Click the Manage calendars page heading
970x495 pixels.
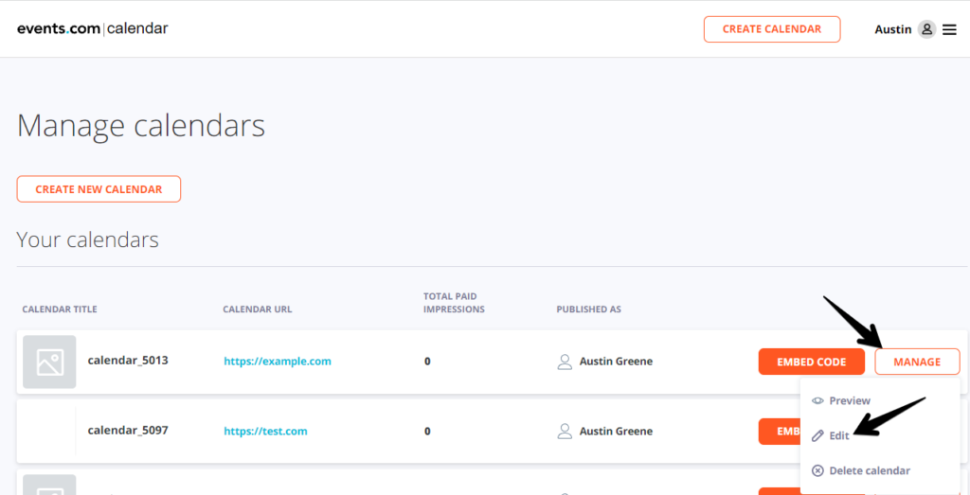[141, 126]
